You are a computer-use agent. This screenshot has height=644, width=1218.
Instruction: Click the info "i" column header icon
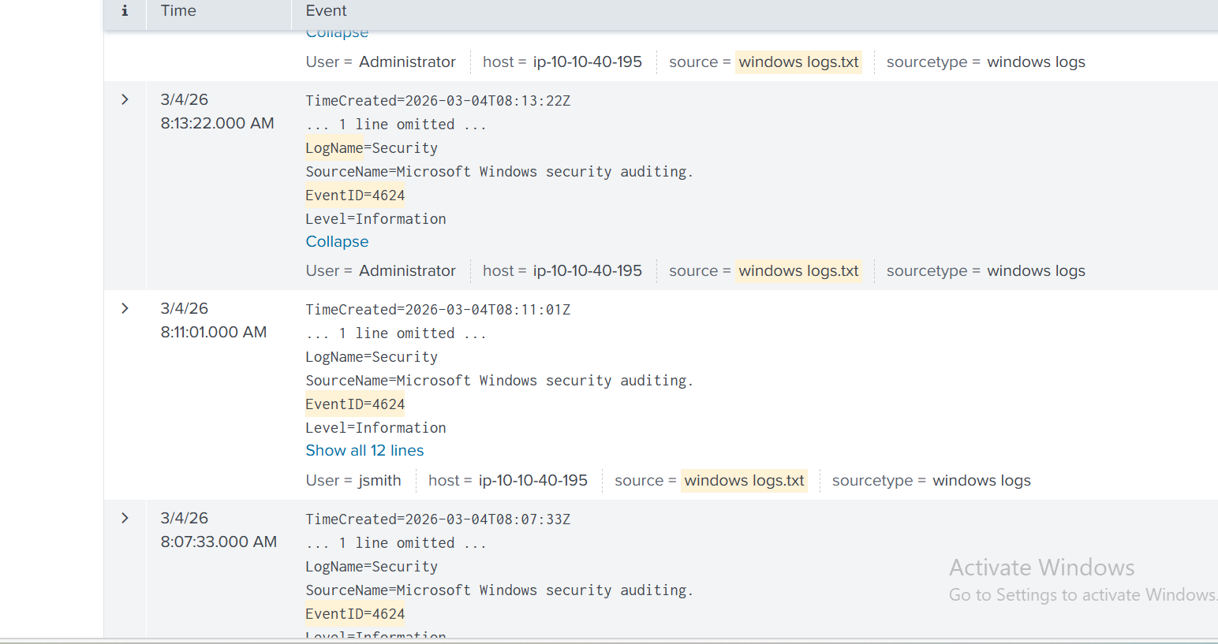tap(125, 11)
